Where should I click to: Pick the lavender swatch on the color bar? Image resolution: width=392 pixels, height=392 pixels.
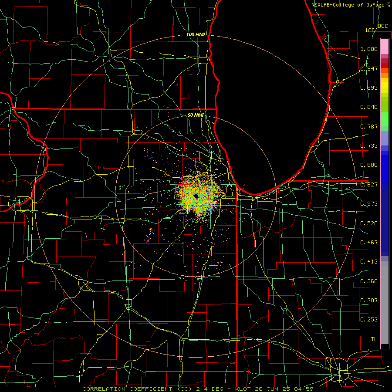tap(385, 138)
